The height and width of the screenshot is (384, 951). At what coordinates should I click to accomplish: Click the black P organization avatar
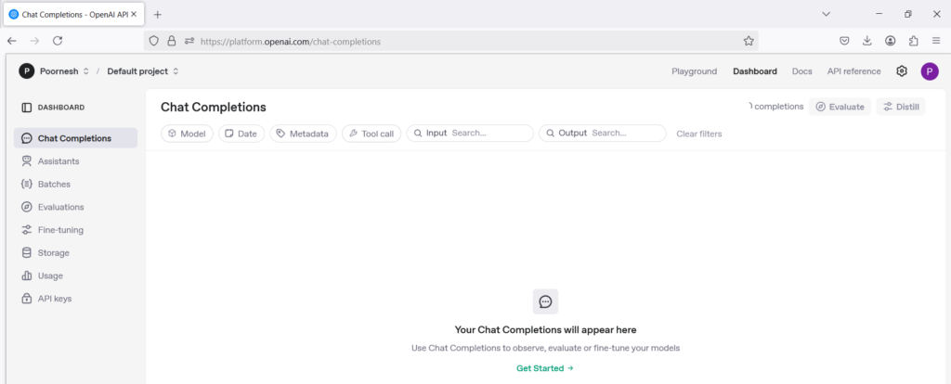[26, 71]
